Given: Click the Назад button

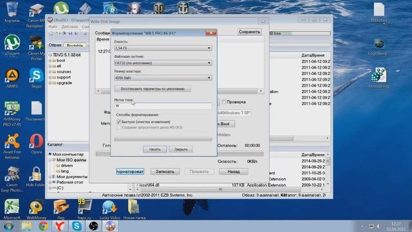Looking at the screenshot, I should pos(234,171).
